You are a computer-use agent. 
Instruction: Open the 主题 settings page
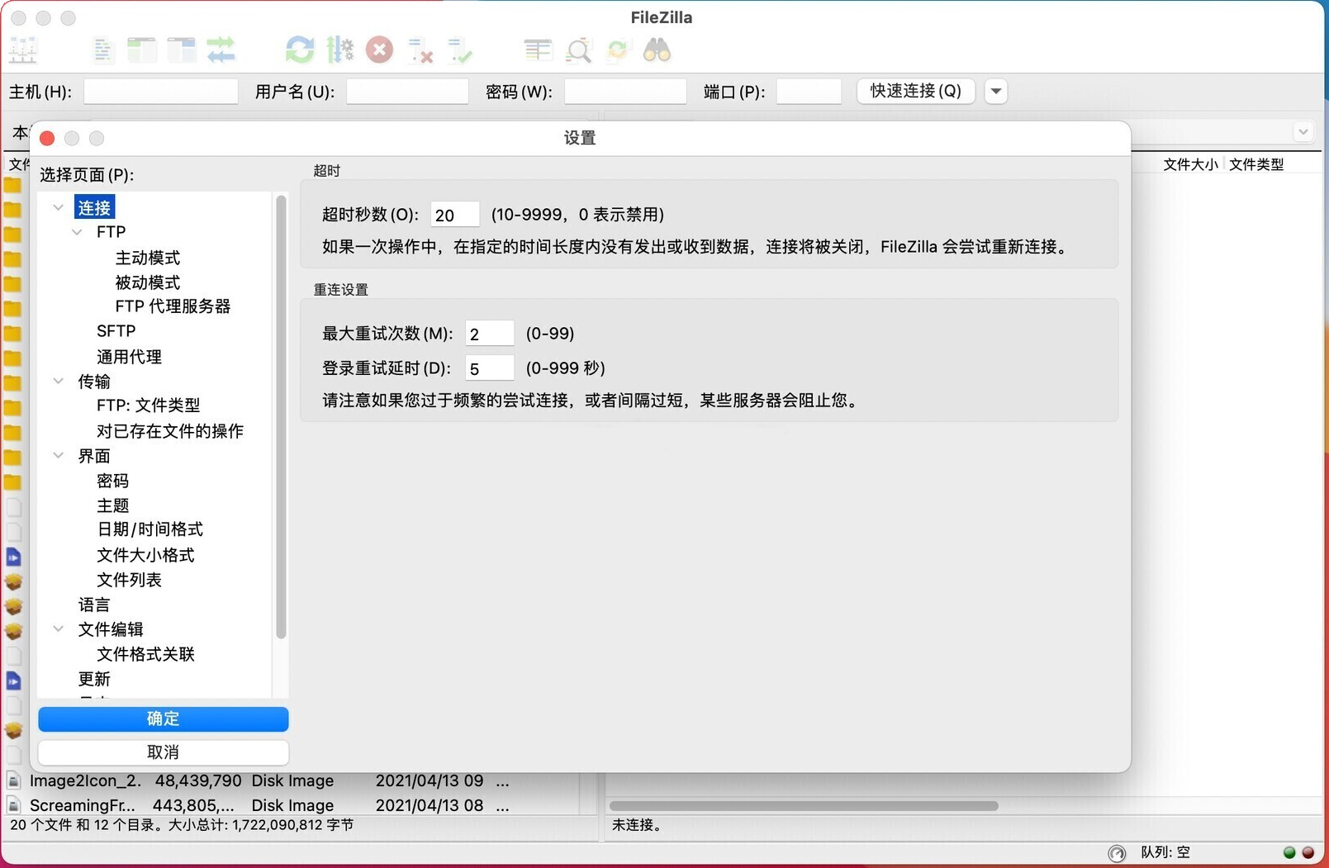click(112, 505)
